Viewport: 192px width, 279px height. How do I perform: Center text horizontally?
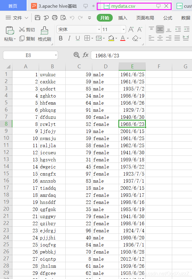coord(160,38)
